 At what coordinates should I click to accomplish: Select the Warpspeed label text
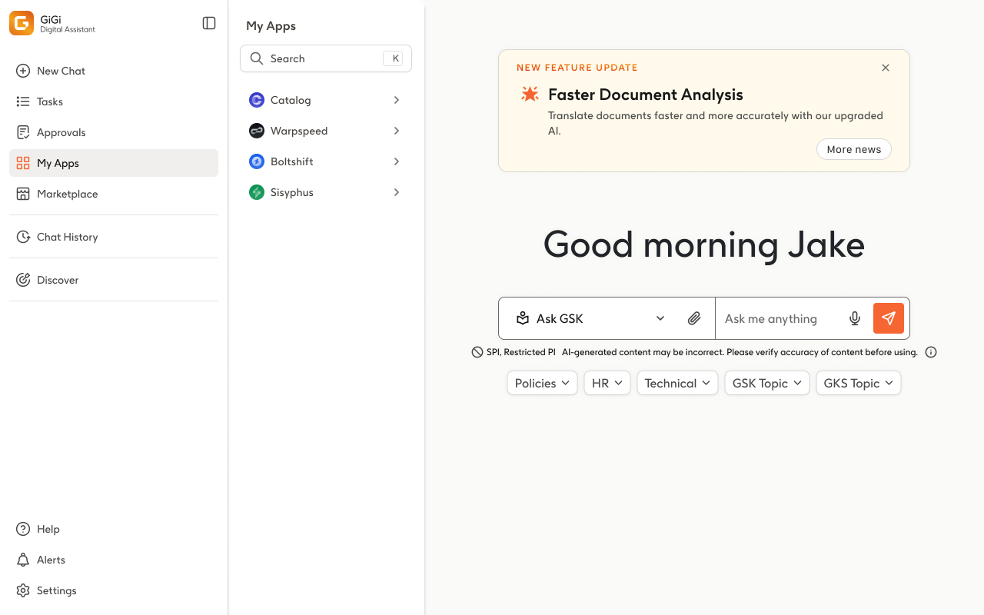click(299, 131)
